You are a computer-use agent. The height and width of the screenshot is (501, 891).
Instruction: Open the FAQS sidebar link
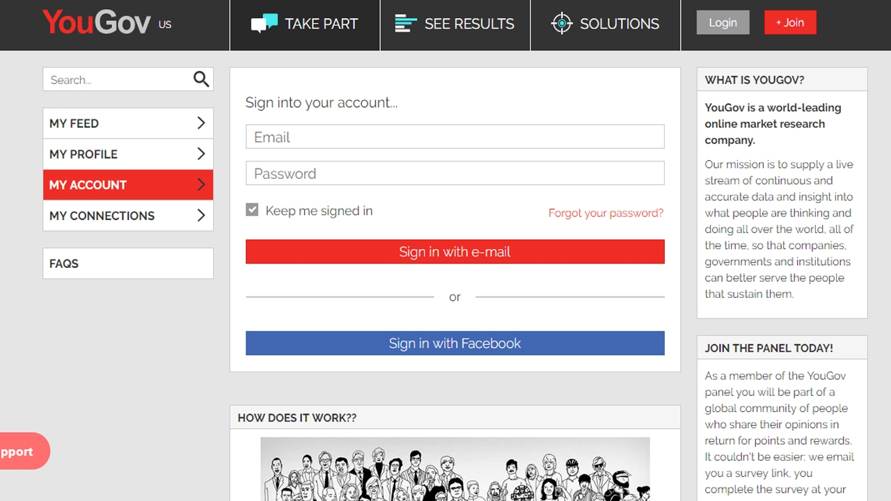click(128, 263)
